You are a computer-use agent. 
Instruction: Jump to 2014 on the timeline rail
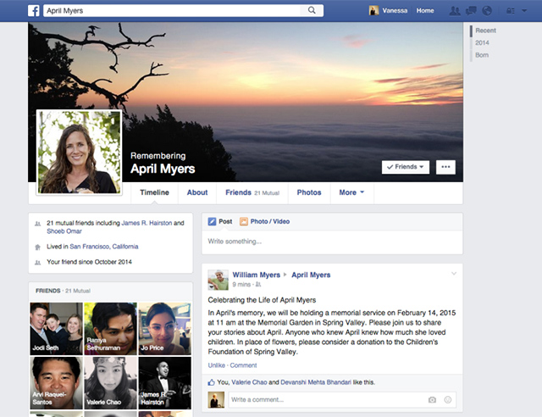pos(482,42)
